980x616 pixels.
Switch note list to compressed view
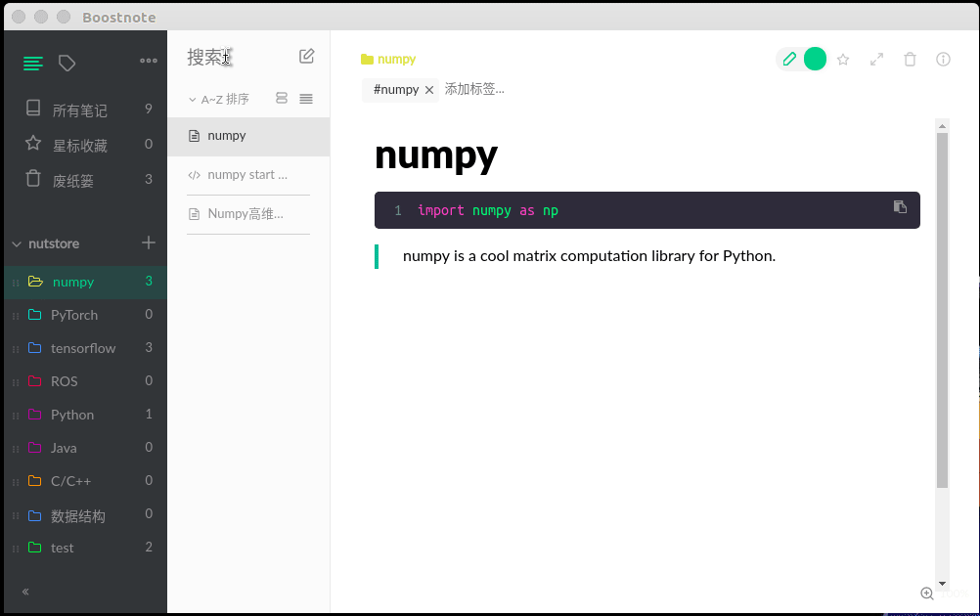click(306, 99)
